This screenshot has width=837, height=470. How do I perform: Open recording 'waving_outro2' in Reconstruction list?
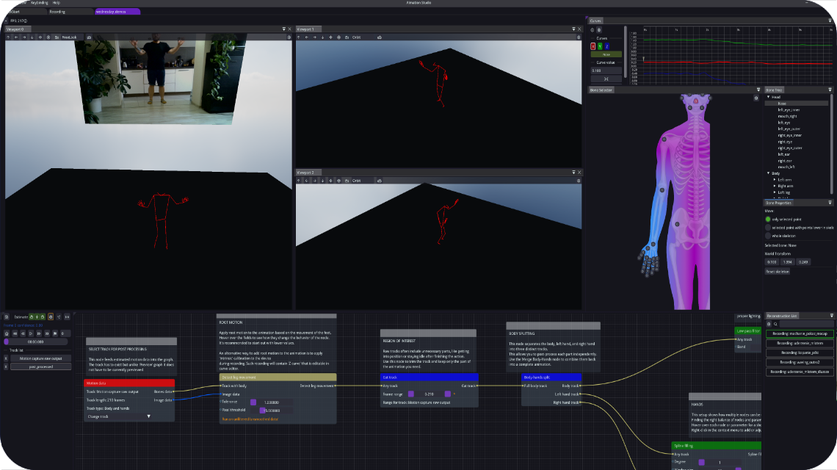[799, 362]
